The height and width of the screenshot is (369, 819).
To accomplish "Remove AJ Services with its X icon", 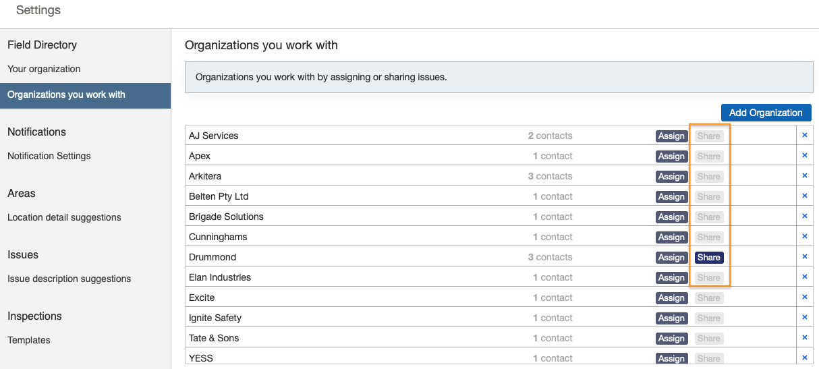I will pos(804,135).
